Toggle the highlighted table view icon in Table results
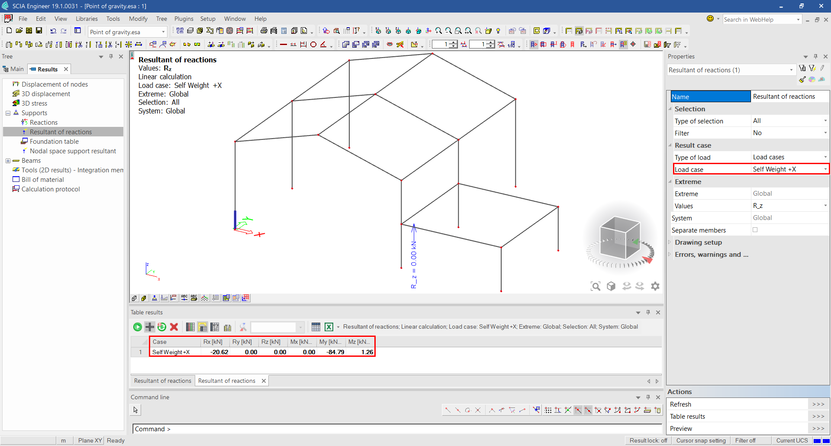The width and height of the screenshot is (831, 446). tap(203, 327)
